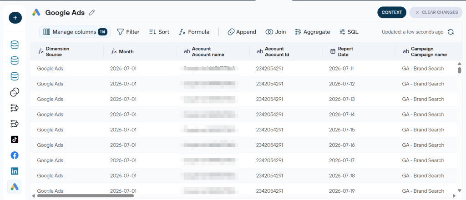Screen dimensions: 466x200
Task: Click the scroll right arrow
Action: [x=454, y=195]
